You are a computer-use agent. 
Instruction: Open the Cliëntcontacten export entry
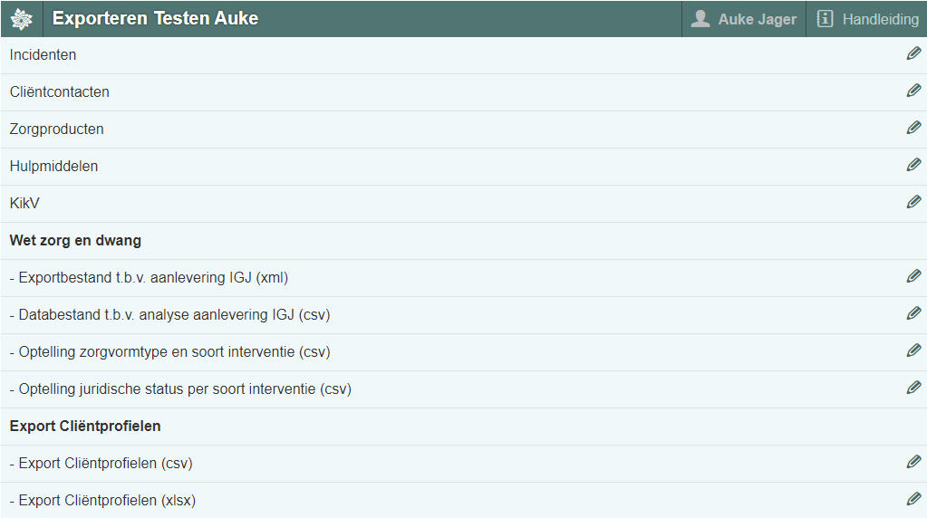[x=60, y=92]
